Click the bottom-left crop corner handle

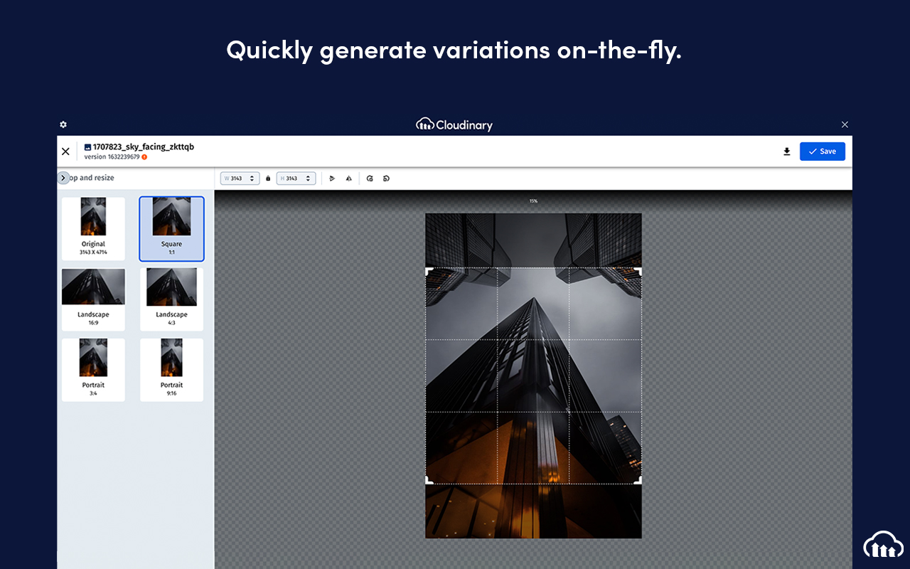429,481
